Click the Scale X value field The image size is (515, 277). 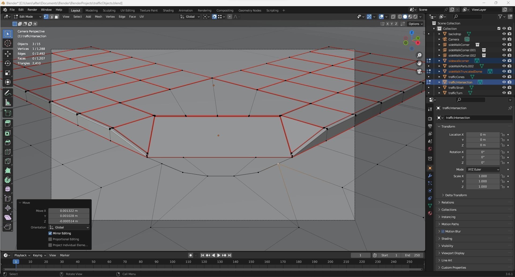pyautogui.click(x=483, y=176)
